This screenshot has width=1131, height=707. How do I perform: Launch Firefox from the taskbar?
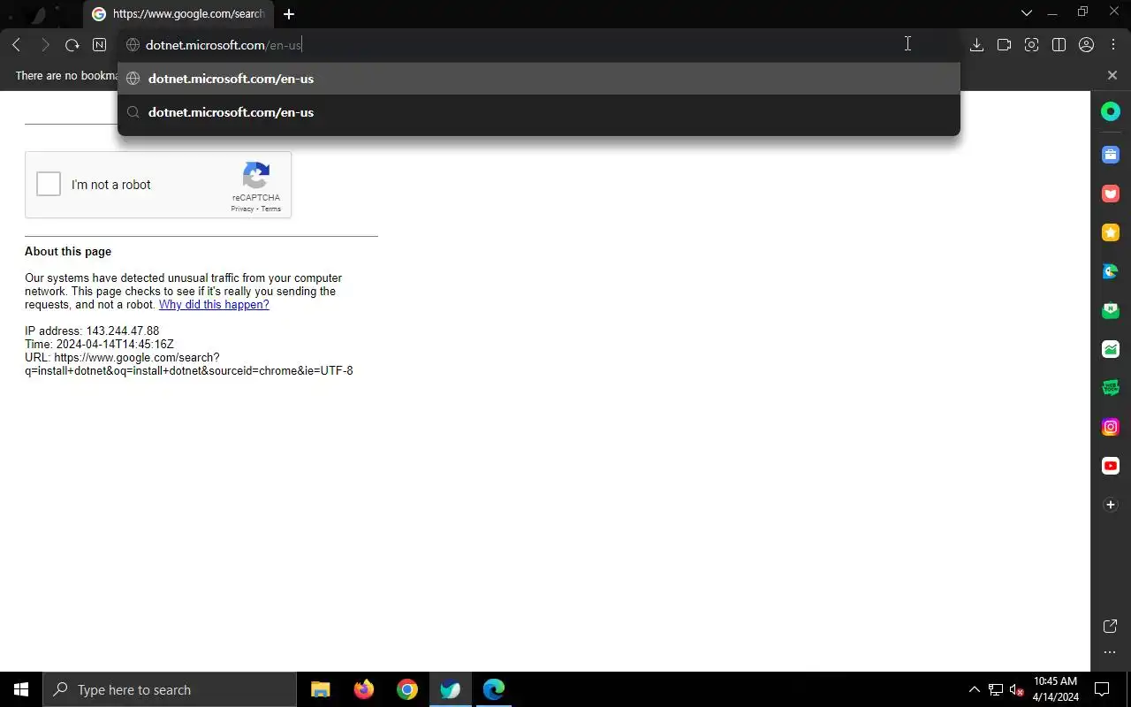tap(364, 689)
